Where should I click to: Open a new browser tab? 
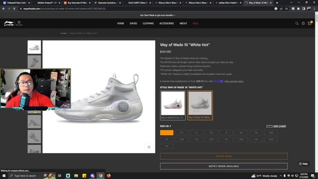[x=277, y=3]
